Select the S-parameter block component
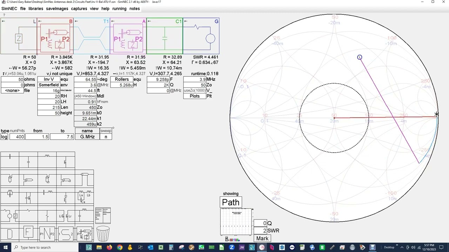The width and height of the screenshot is (449, 252). 66,233
